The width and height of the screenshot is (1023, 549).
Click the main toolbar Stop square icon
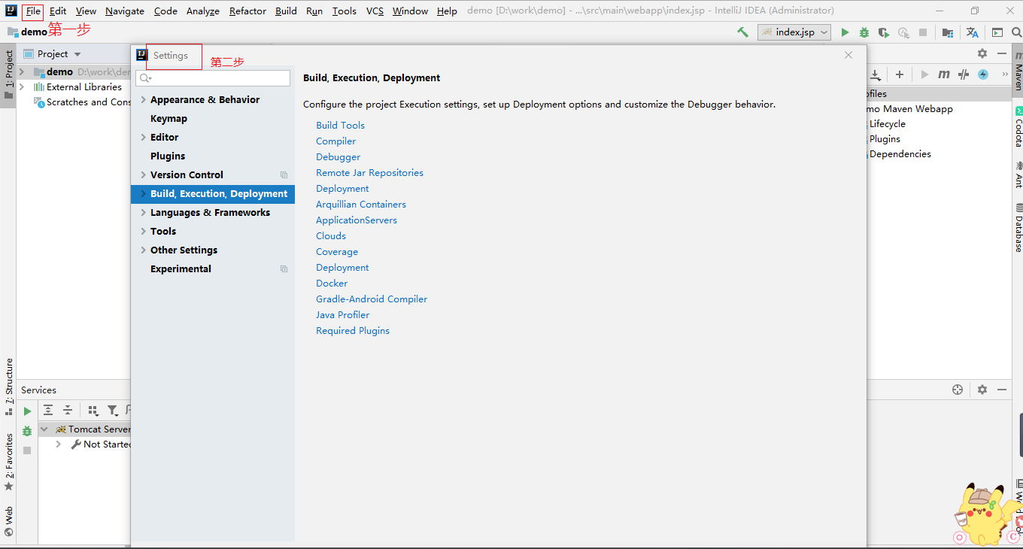click(923, 32)
